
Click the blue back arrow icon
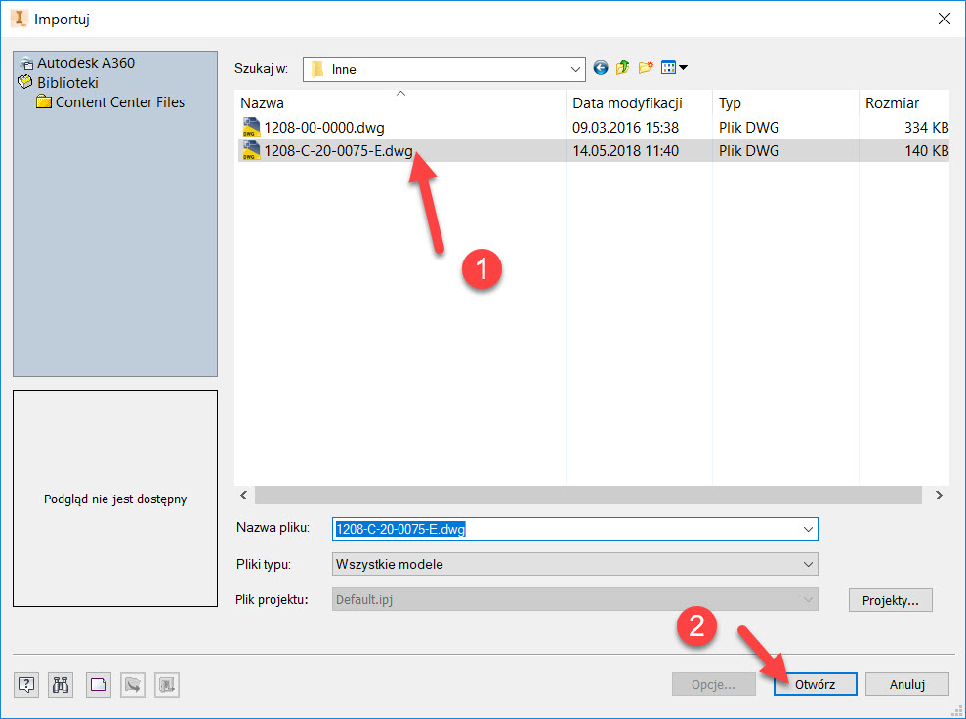(601, 68)
